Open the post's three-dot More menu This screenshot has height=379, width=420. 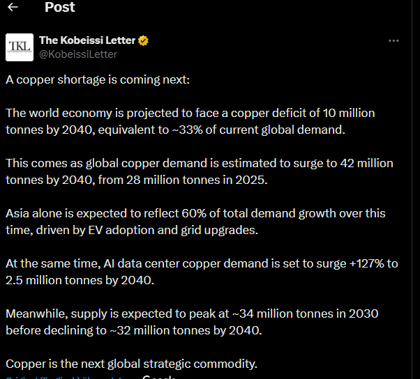[x=393, y=41]
